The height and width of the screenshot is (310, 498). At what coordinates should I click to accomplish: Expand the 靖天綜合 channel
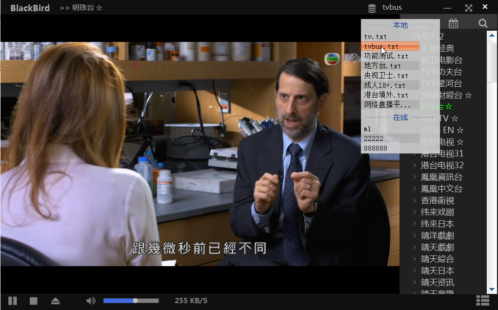click(415, 259)
